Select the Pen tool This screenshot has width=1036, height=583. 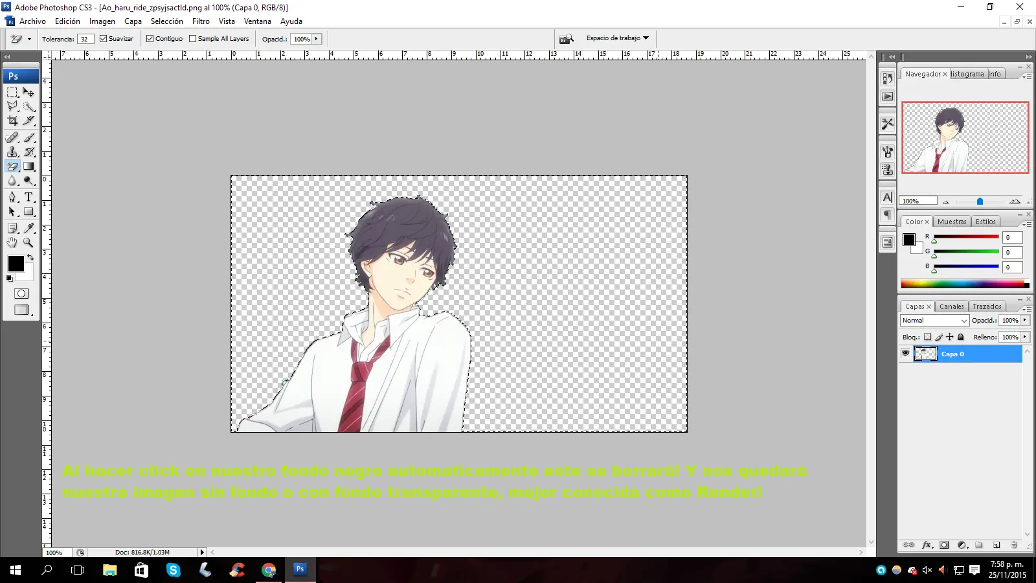click(x=12, y=197)
